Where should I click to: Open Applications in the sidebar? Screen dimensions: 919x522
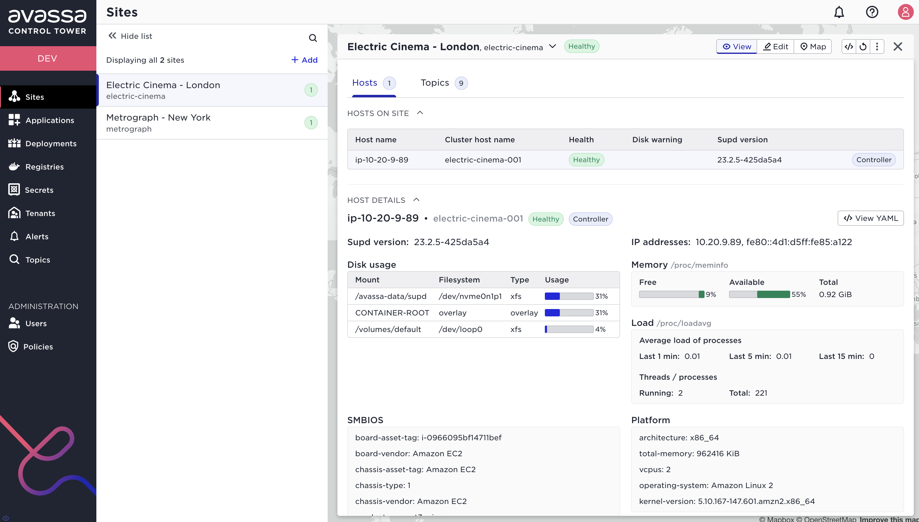48,120
